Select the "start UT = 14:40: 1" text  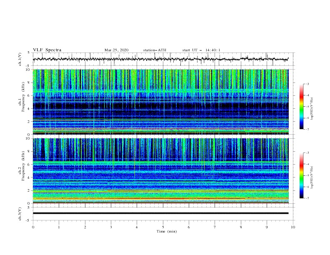coord(201,50)
